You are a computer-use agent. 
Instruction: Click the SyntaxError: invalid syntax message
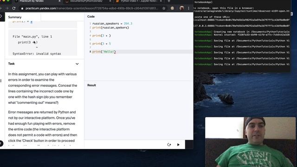pyautogui.click(x=37, y=54)
